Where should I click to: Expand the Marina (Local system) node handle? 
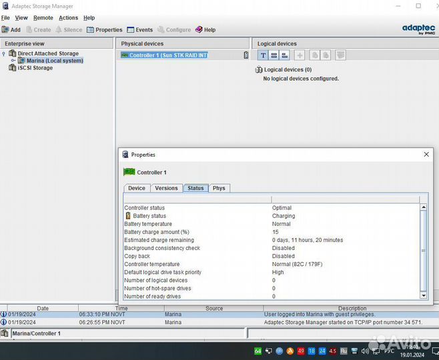pos(13,61)
